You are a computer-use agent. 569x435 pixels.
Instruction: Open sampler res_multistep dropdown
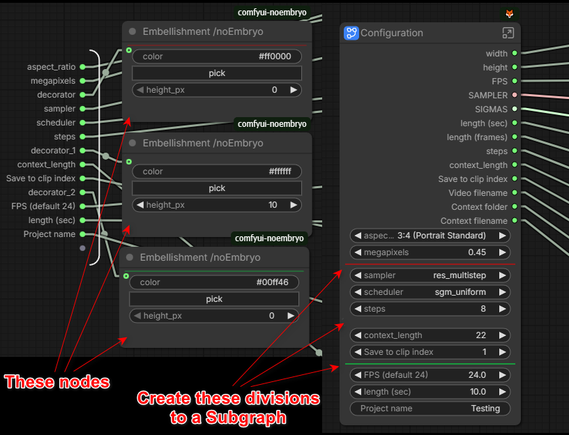coord(430,275)
